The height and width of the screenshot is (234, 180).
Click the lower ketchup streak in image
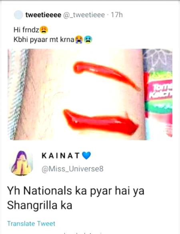pyautogui.click(x=101, y=122)
